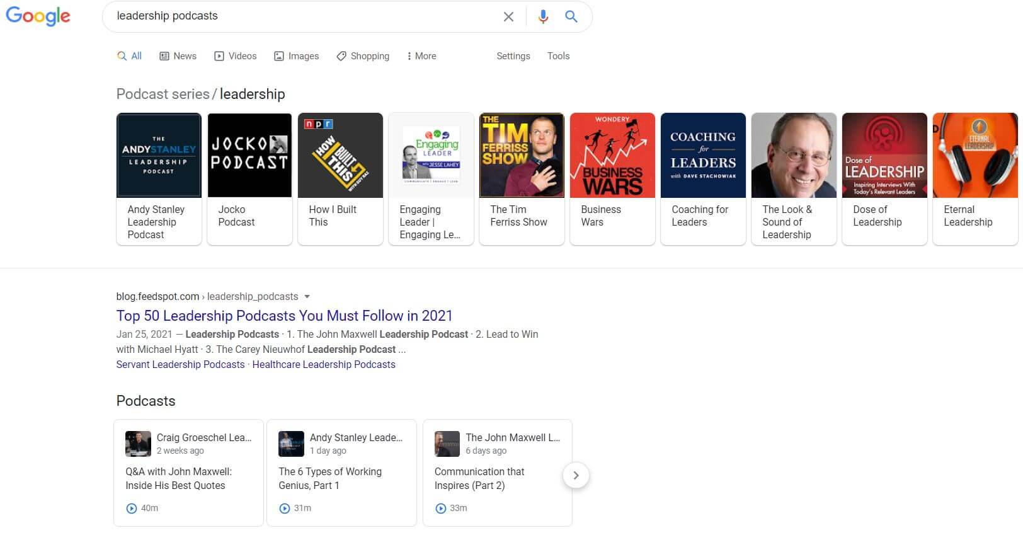Open Top 50 Leadership Podcasts result link
Image resolution: width=1023 pixels, height=535 pixels.
(x=284, y=316)
